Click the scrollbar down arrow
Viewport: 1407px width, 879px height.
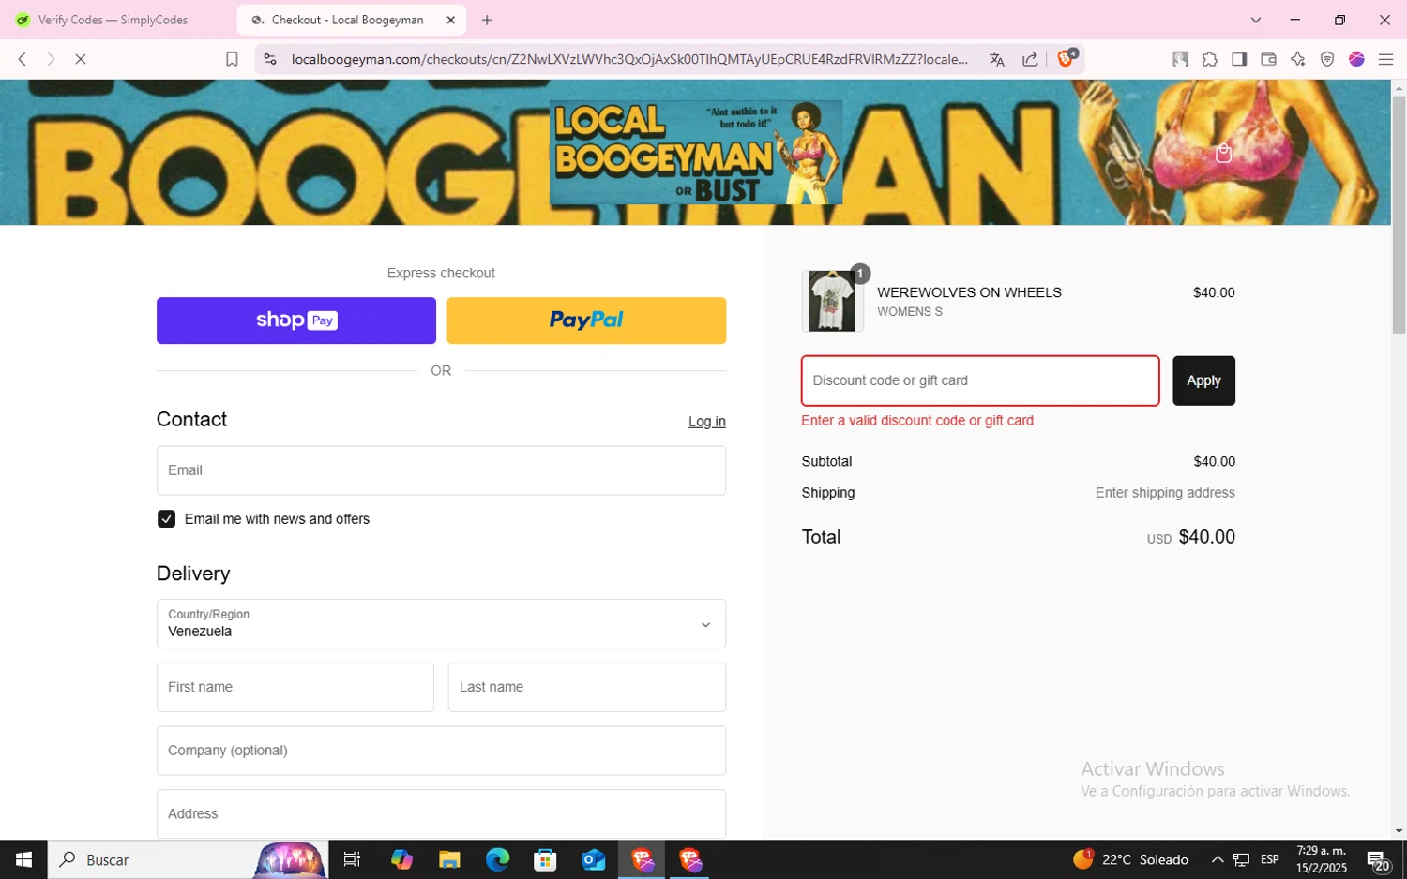[x=1399, y=831]
